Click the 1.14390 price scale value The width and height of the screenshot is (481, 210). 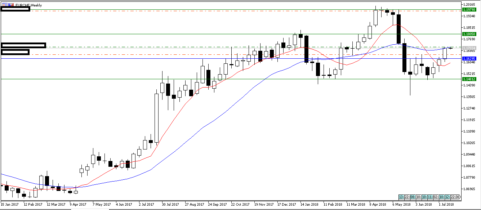[470, 85]
